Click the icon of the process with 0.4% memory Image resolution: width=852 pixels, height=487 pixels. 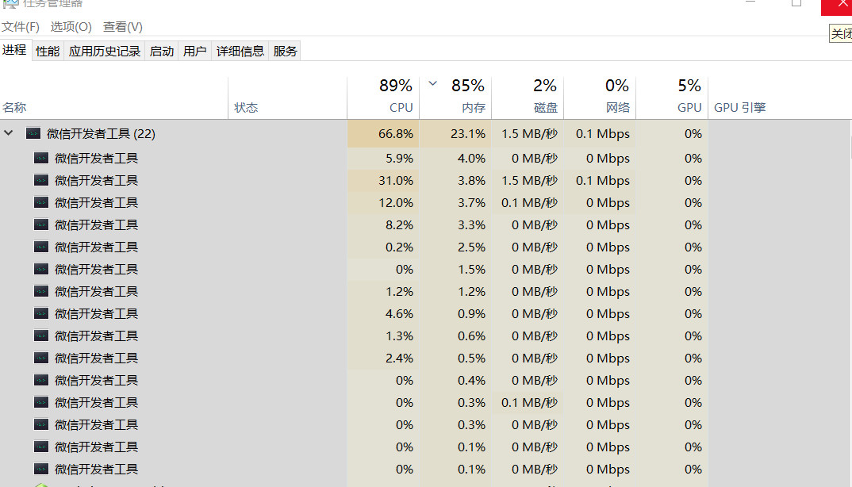pos(41,380)
